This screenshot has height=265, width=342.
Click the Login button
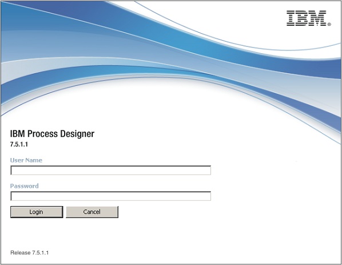37,212
